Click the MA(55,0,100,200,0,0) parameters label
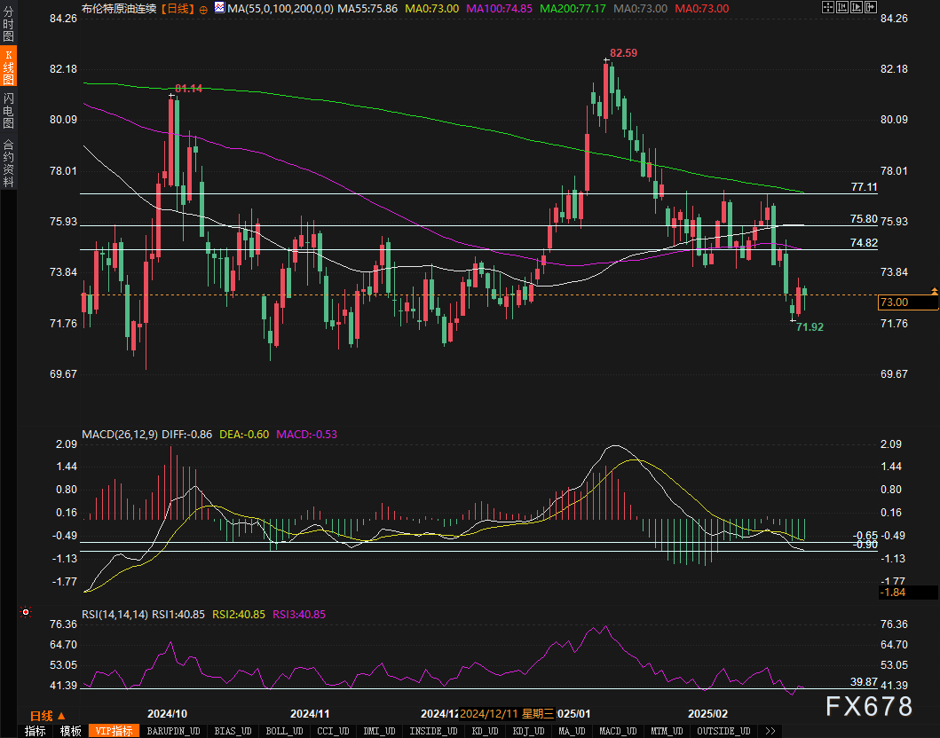 tap(280, 8)
